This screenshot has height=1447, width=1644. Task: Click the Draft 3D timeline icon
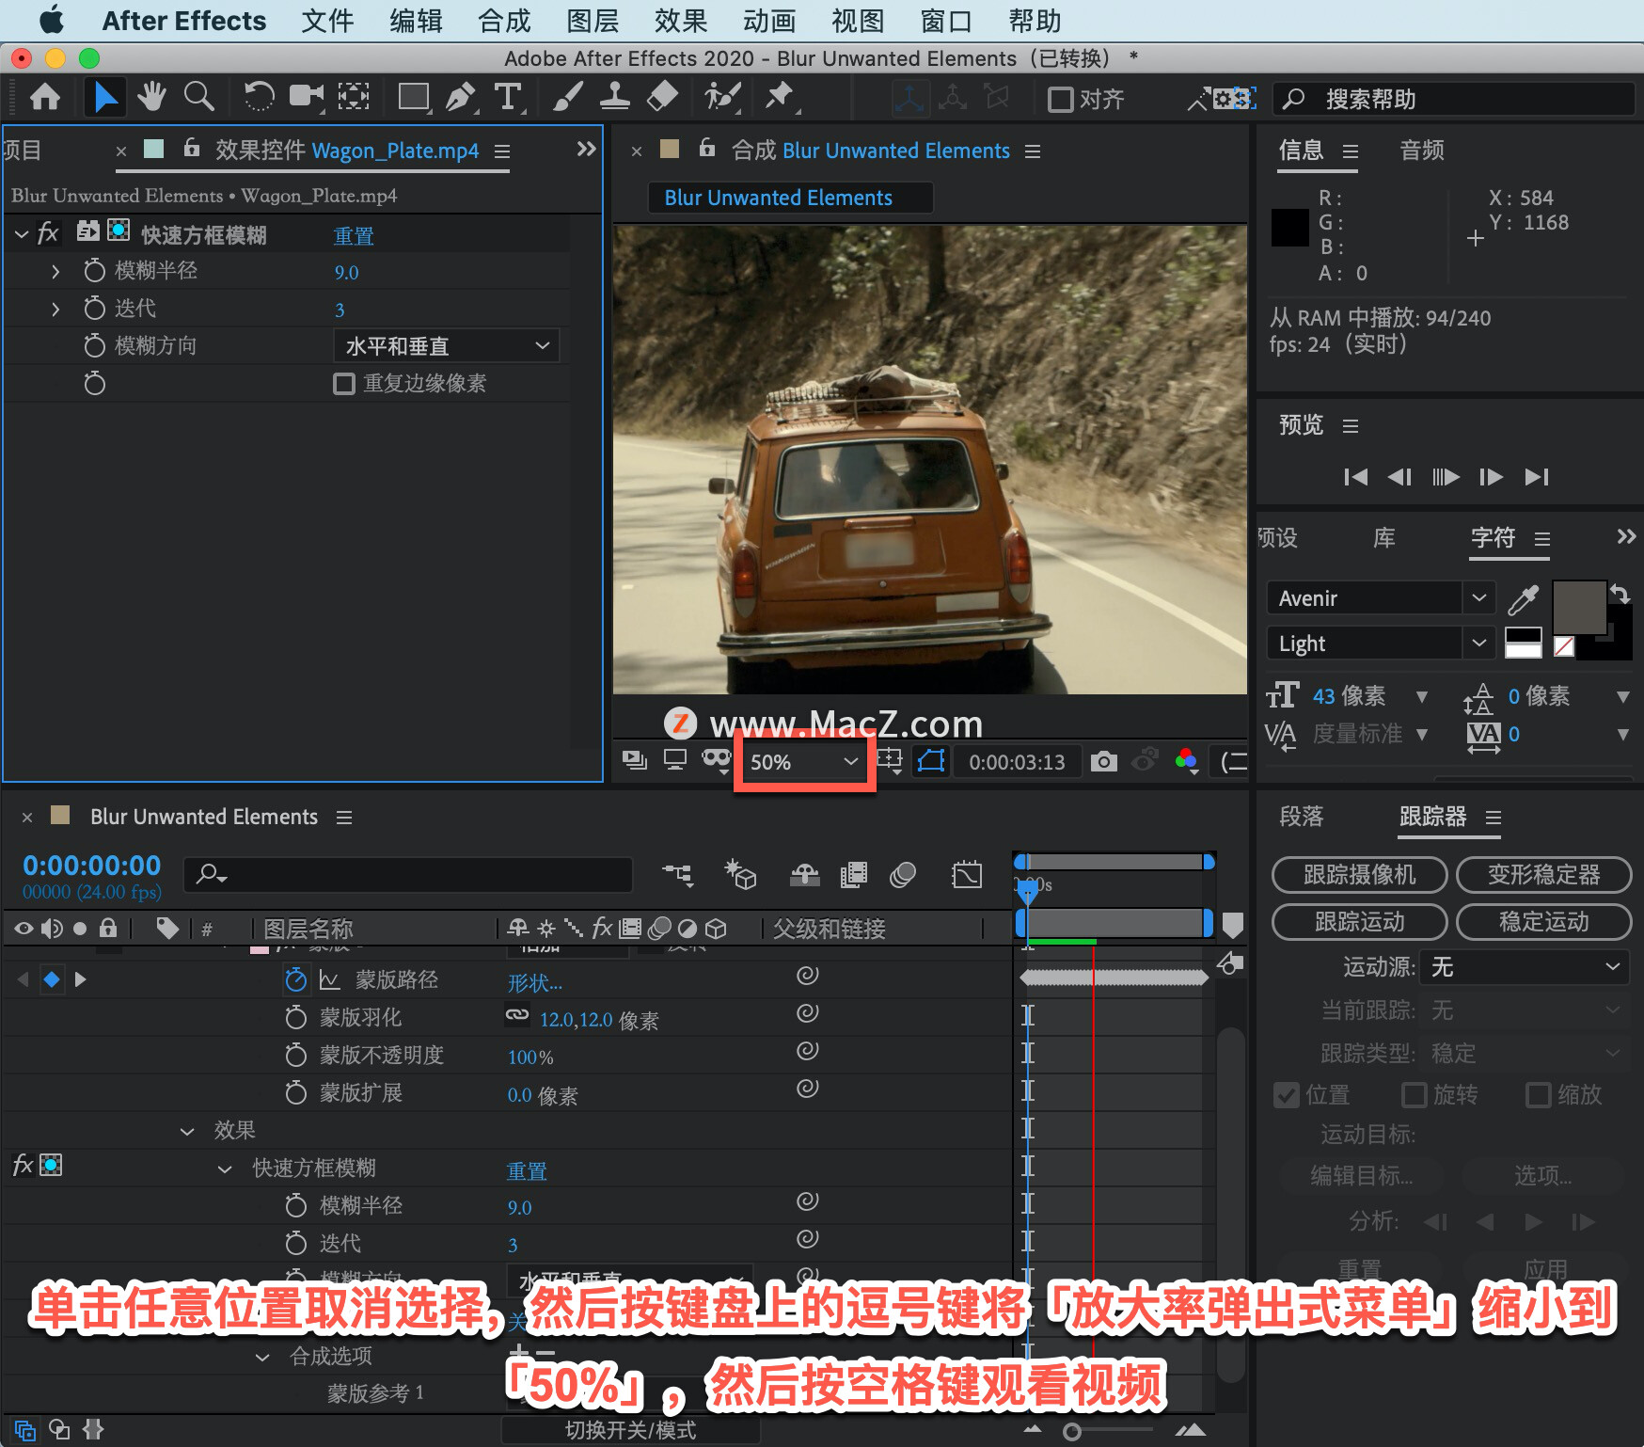740,875
